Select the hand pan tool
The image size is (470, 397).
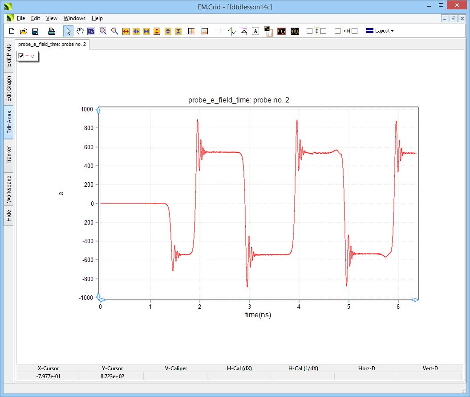[80, 31]
